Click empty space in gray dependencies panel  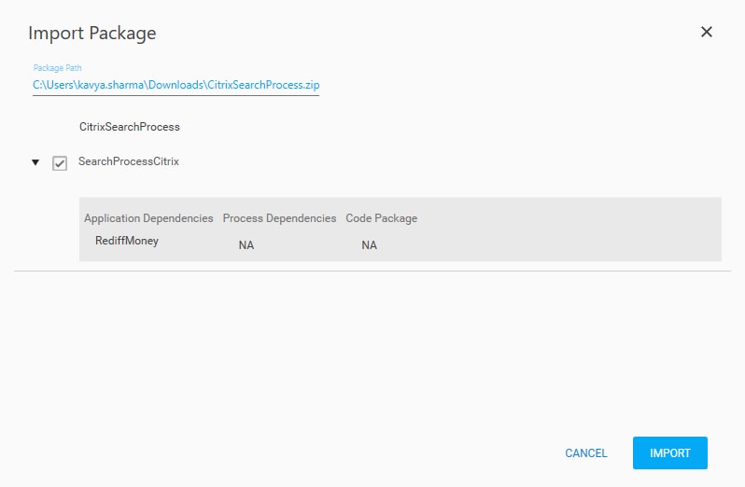tap(570, 230)
